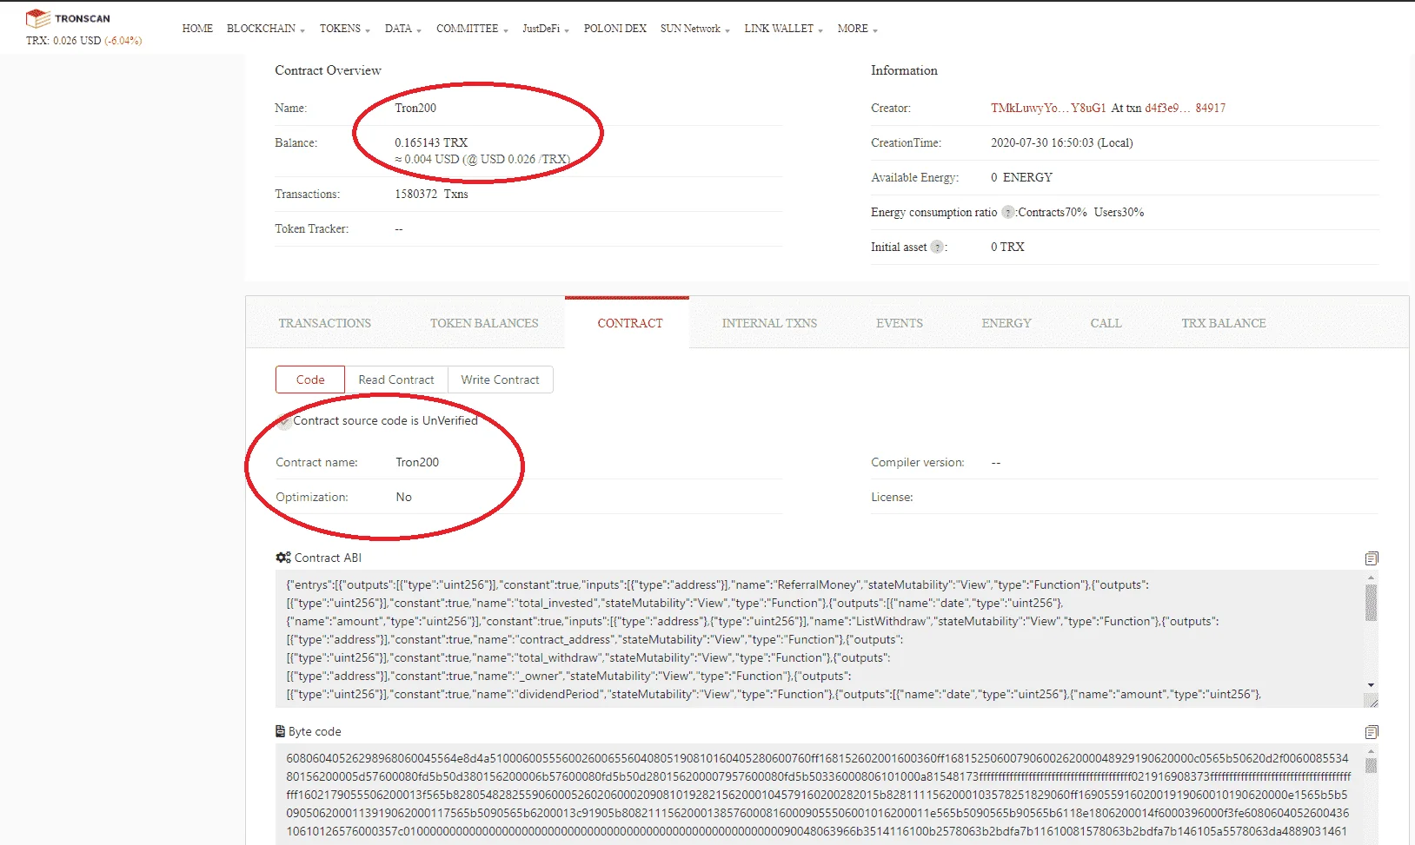Viewport: 1415px width, 845px height.
Task: Select the Read Contract button
Action: [396, 380]
